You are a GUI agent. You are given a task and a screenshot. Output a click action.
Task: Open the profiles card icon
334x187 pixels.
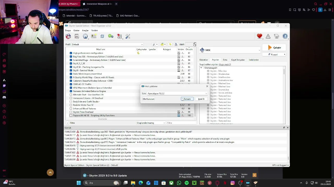tap(94, 36)
